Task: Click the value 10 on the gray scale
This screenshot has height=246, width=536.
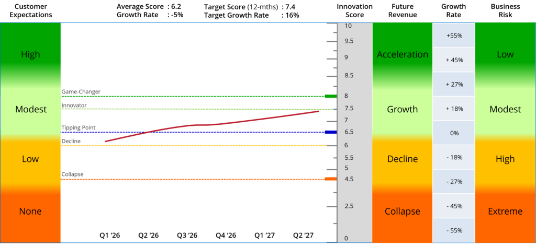Action: coord(348,26)
